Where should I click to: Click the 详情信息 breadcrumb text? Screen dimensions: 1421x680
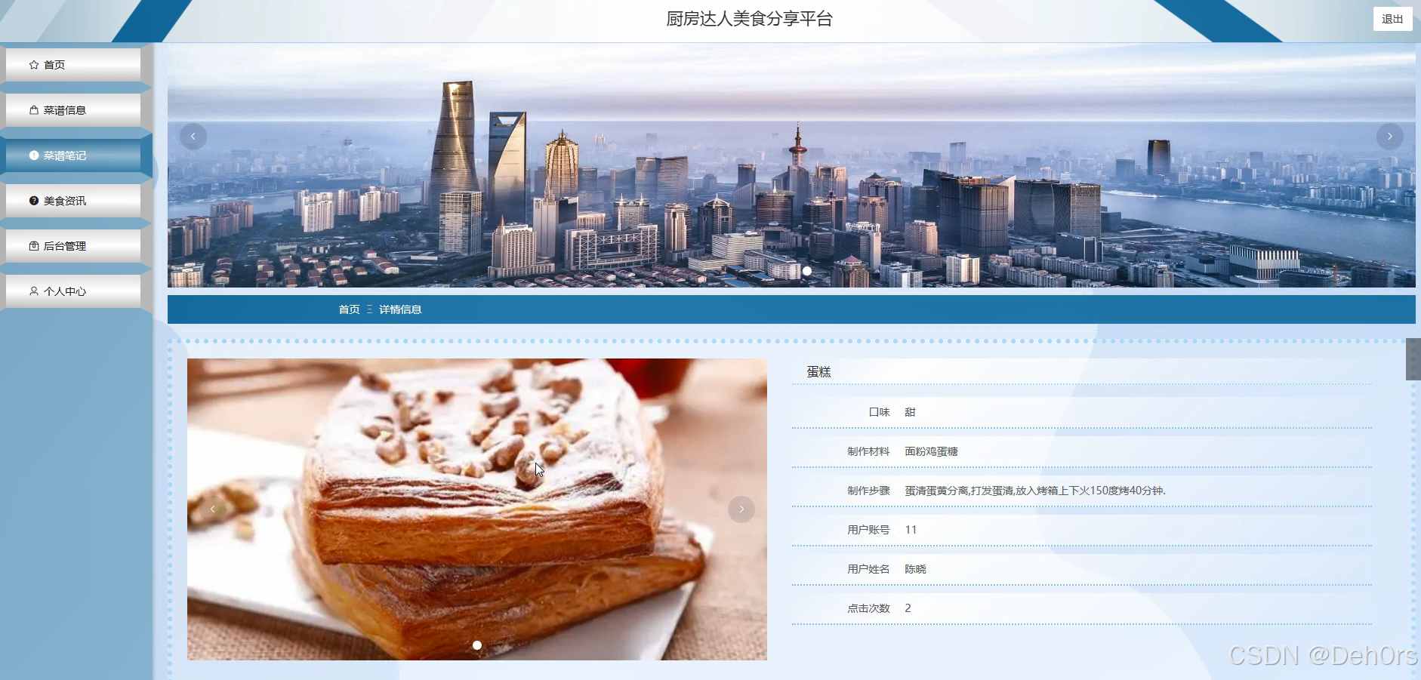tap(400, 309)
